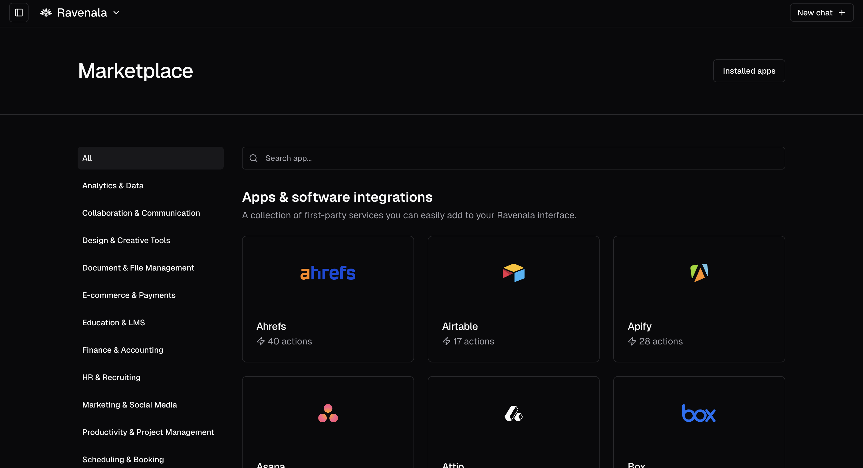Click the Airtable 17 actions label
Image resolution: width=863 pixels, height=468 pixels.
474,341
